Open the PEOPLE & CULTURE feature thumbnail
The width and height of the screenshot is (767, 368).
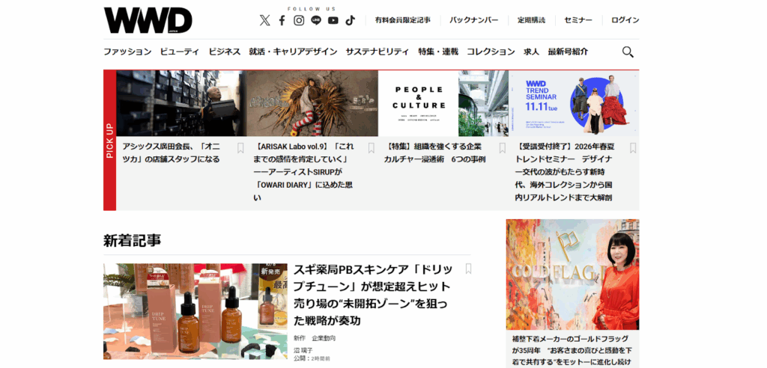[x=443, y=103]
